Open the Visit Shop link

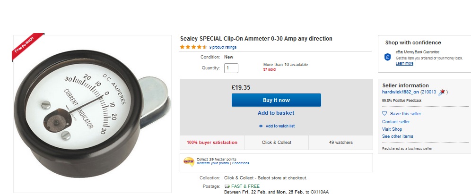point(392,129)
